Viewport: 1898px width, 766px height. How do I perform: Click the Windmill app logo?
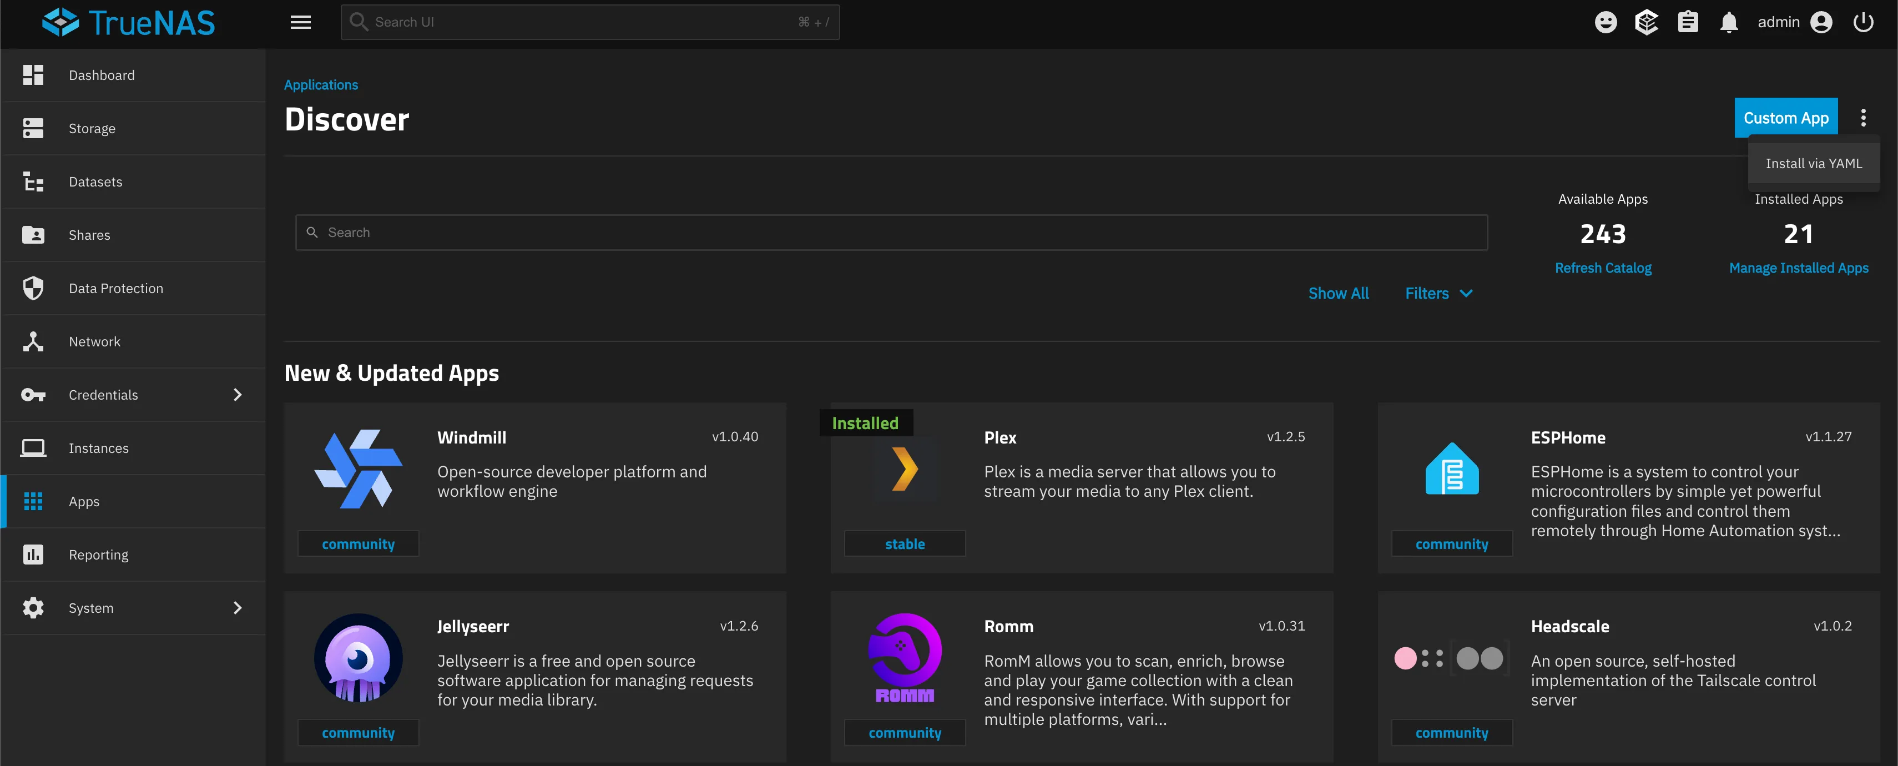359,469
